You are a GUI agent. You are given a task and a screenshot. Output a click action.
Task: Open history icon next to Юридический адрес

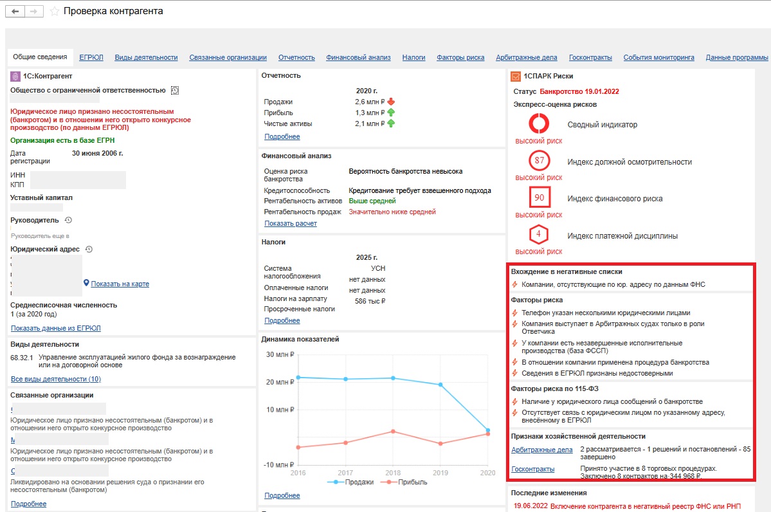[89, 250]
